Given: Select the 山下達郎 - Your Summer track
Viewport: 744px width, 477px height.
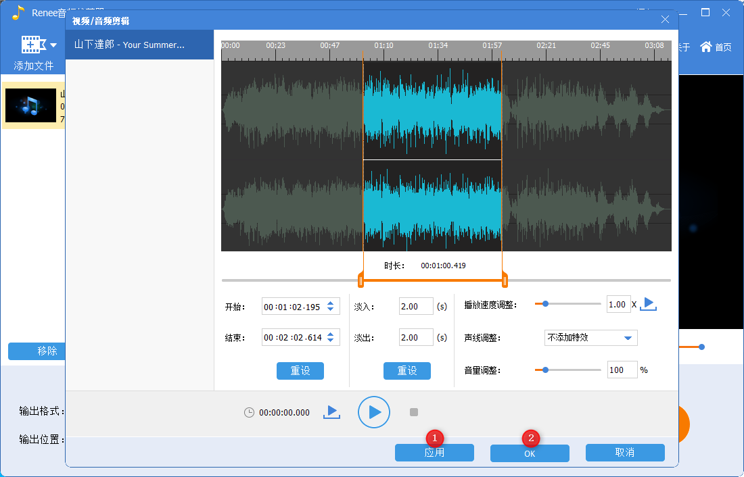Looking at the screenshot, I should [139, 45].
